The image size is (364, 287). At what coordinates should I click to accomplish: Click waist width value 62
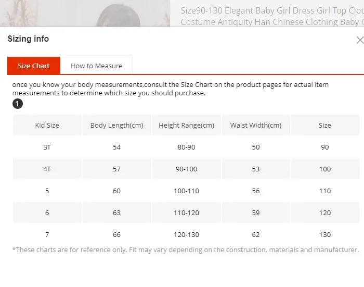[x=256, y=234]
